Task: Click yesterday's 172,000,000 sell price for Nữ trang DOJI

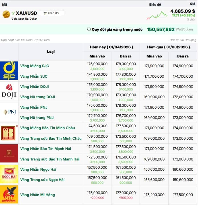Action: (x=183, y=97)
